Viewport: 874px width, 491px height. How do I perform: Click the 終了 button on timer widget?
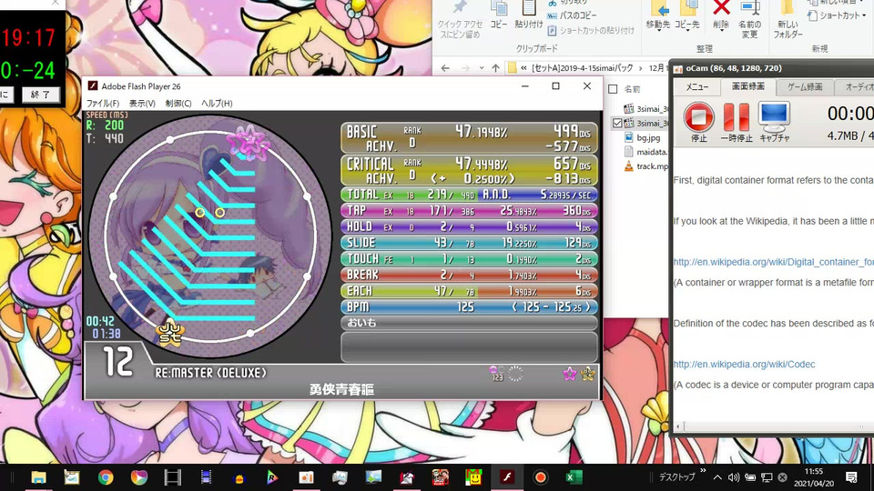40,95
